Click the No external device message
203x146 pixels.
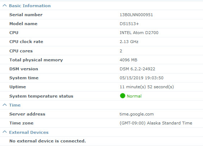click(x=48, y=141)
